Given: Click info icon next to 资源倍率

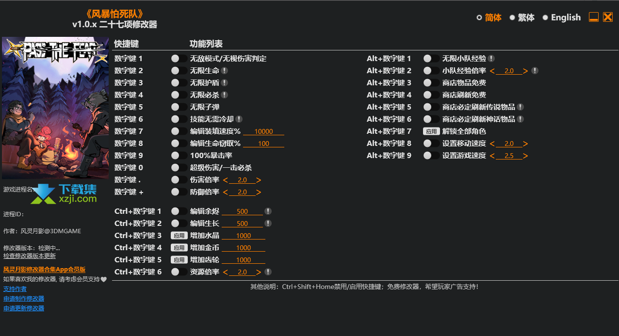Looking at the screenshot, I should click(x=268, y=272).
